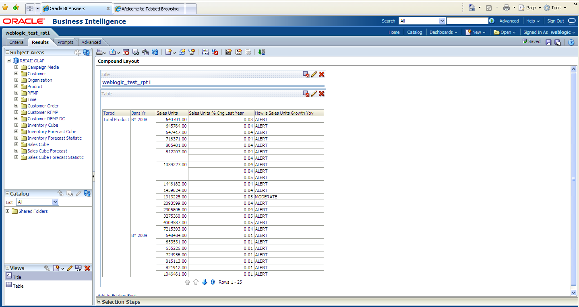Collapse the Subject Areas pane
Viewport: 579px width, 307px height.
pos(7,52)
